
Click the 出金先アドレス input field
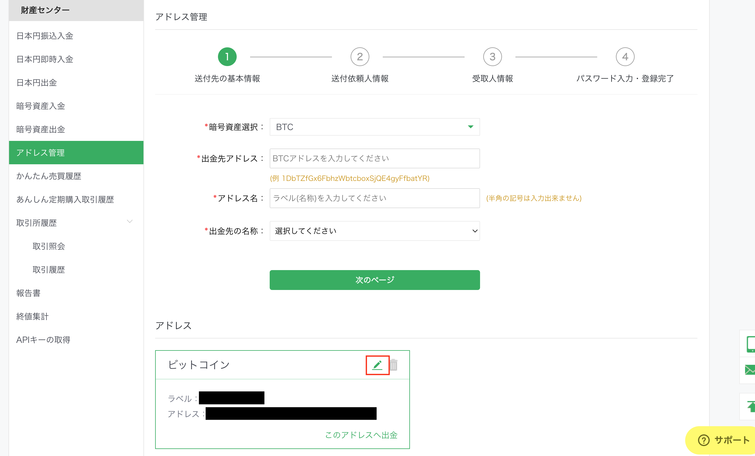(x=375, y=158)
